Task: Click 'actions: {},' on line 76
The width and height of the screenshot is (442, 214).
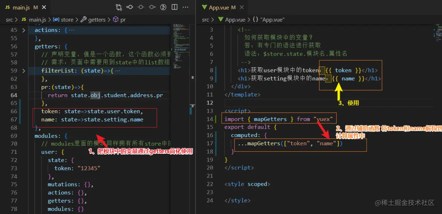Action: pos(67,193)
